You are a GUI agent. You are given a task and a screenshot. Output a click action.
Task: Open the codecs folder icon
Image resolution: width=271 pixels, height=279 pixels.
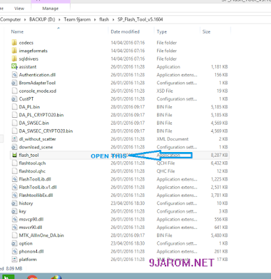coord(14,43)
